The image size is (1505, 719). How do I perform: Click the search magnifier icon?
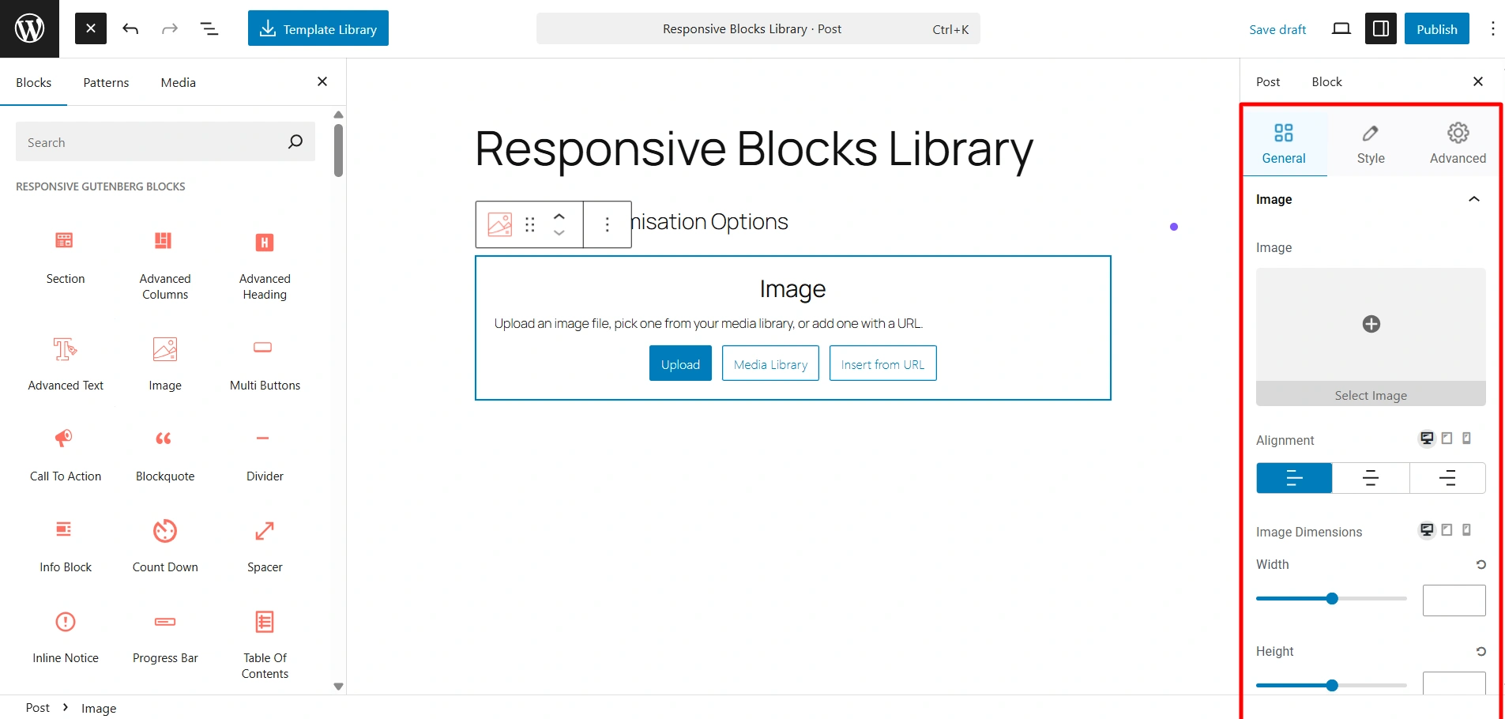295,141
